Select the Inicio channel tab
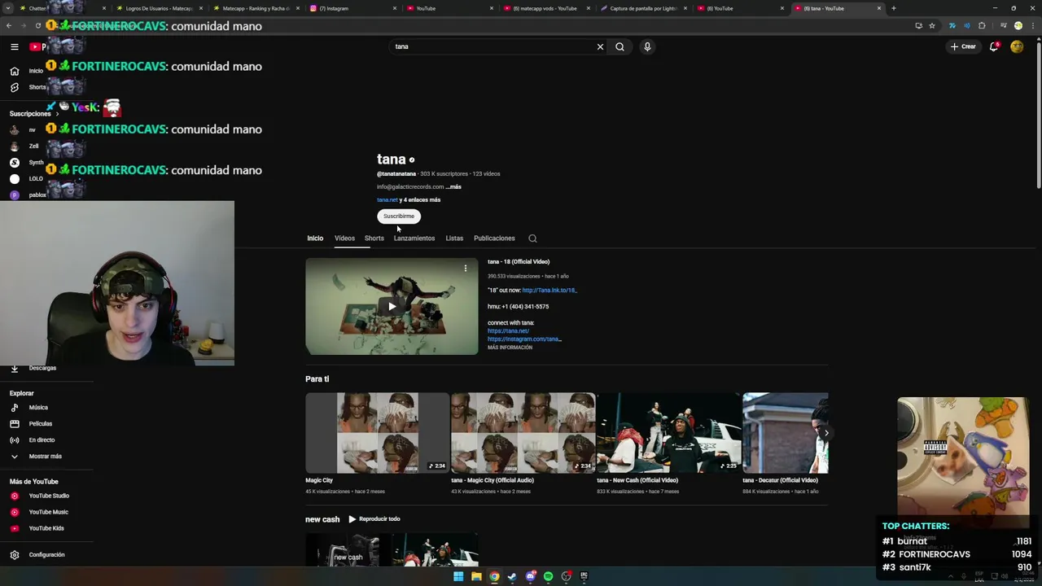The image size is (1042, 586). click(x=315, y=238)
